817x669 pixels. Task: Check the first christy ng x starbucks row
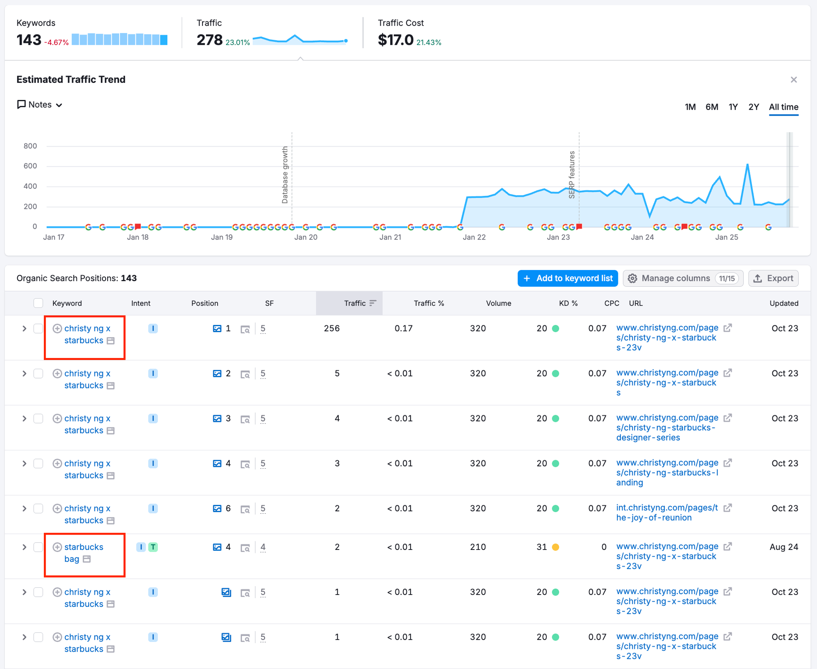coord(38,328)
